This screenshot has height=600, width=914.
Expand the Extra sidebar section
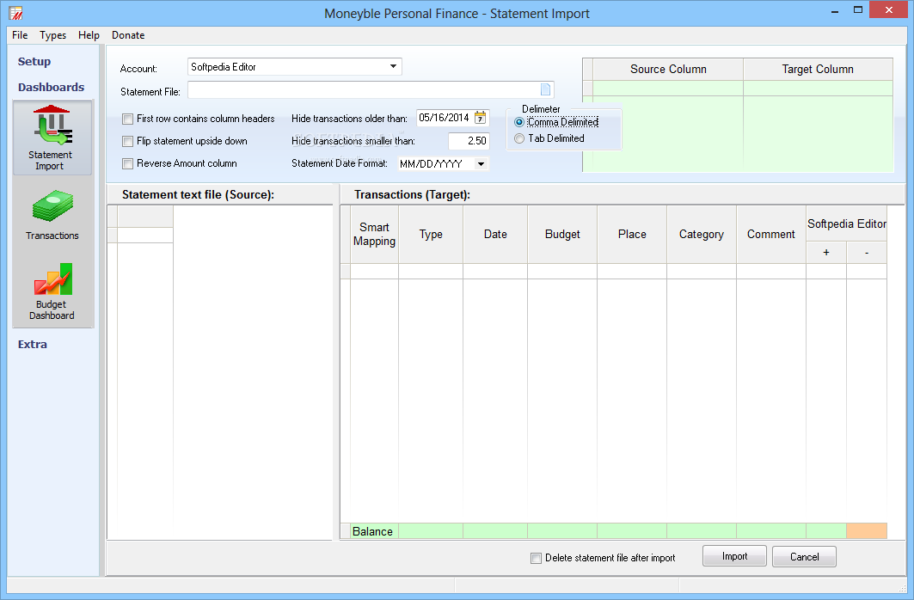(x=33, y=344)
